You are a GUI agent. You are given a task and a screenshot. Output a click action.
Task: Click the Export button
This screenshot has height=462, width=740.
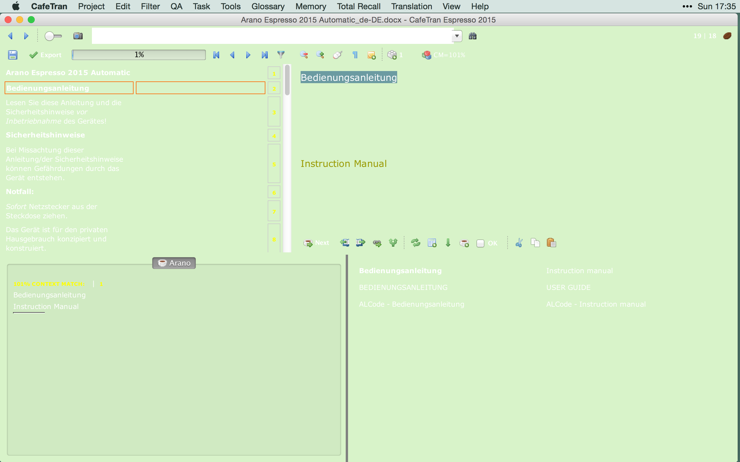tap(45, 55)
